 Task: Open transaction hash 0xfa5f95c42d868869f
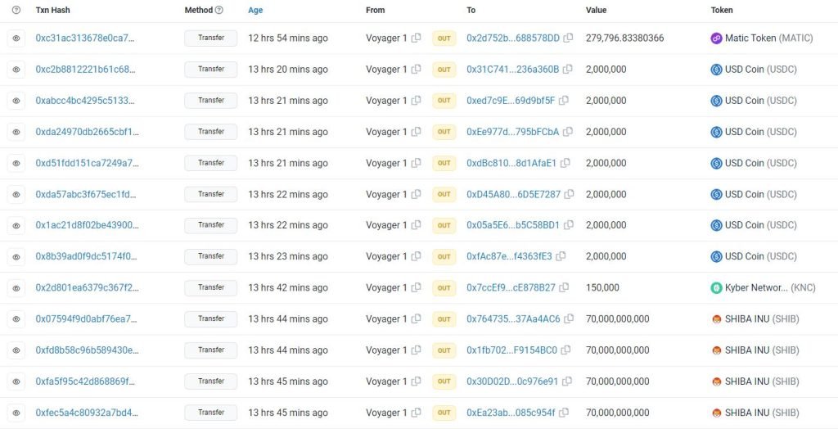(85, 382)
